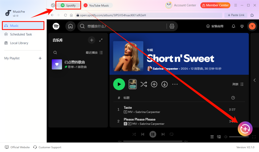The image size is (259, 152).
Task: Select track 1 Taste
Action: click(179, 110)
